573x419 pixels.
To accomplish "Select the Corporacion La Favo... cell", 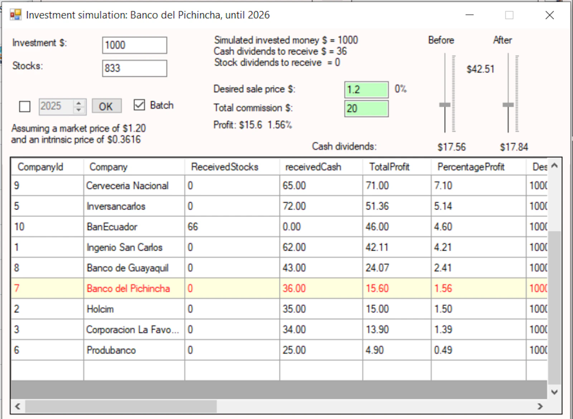I will [x=134, y=330].
